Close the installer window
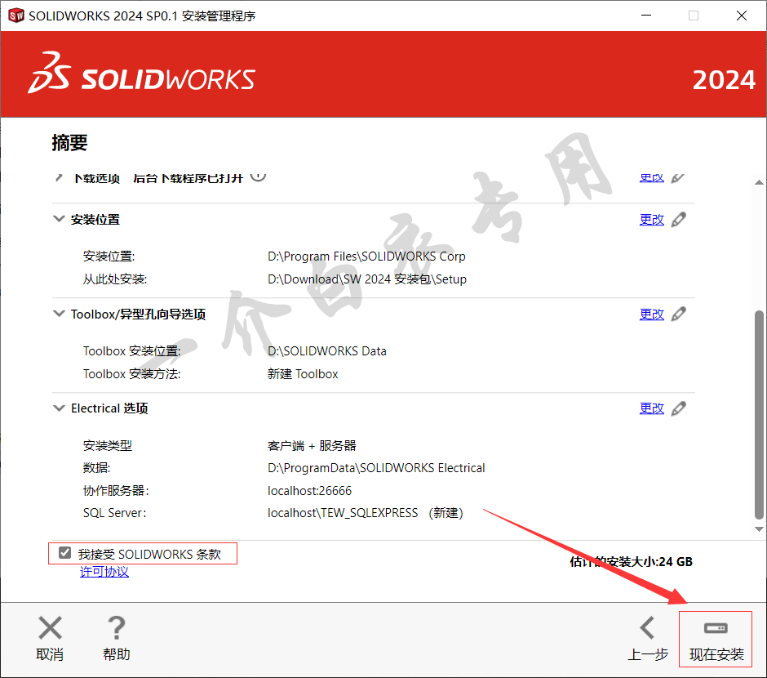The width and height of the screenshot is (767, 678). (x=741, y=16)
